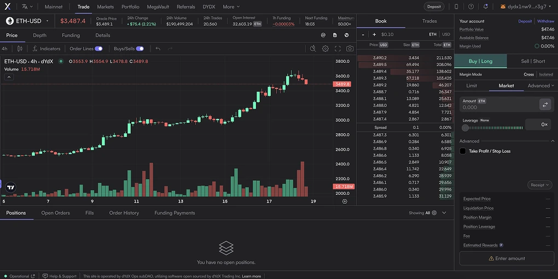The image size is (558, 279).
Task: Open the DYDX token page
Action: pyautogui.click(x=209, y=7)
